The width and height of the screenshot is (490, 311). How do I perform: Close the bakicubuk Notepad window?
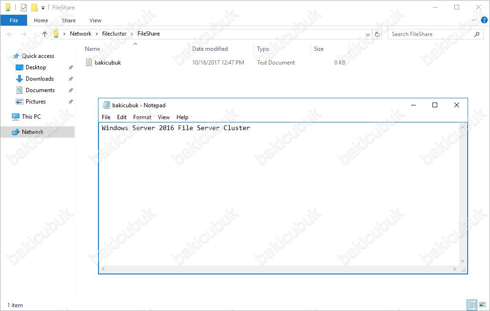tap(457, 105)
